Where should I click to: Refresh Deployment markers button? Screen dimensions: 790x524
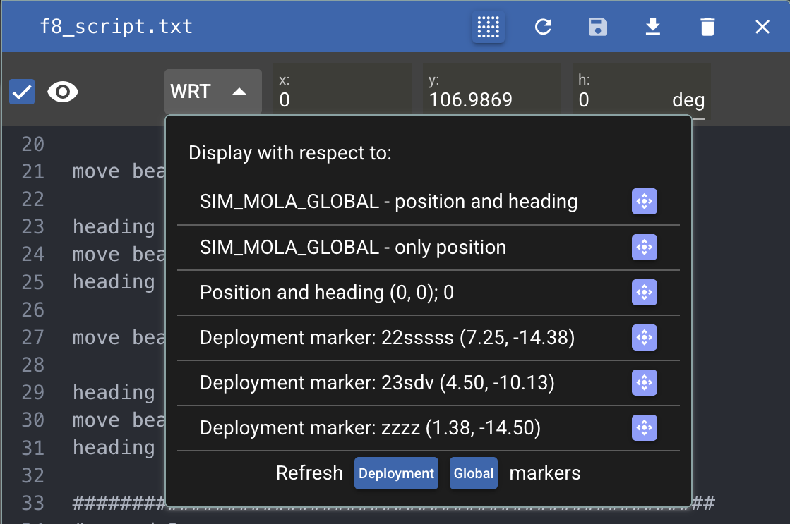(396, 473)
